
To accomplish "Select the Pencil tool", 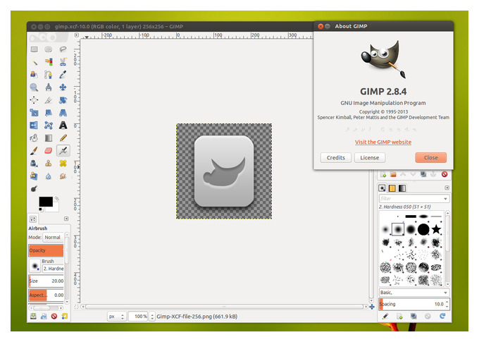I will click(x=63, y=138).
